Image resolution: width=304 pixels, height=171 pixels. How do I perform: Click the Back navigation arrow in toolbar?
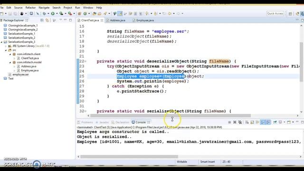pos(170,14)
